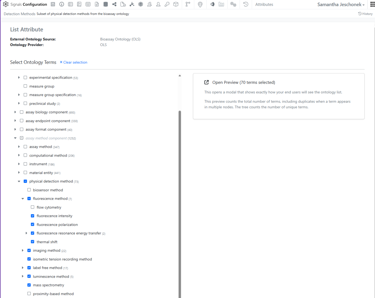Open the location pin icon
This screenshot has width=375, height=298.
pos(200,4)
